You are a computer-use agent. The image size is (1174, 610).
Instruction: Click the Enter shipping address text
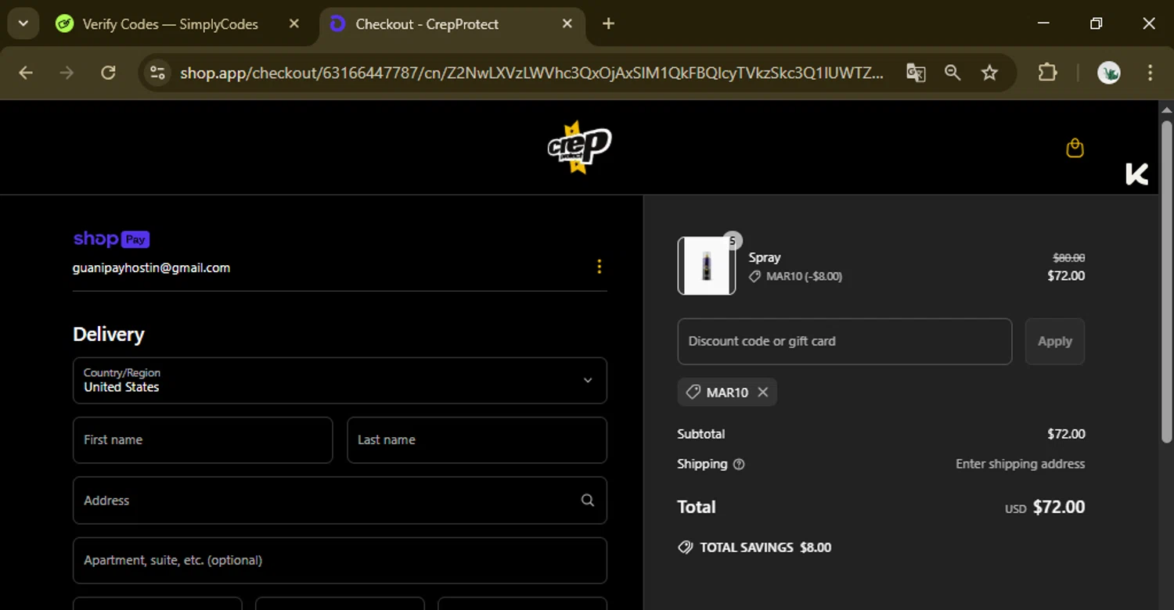1020,465
